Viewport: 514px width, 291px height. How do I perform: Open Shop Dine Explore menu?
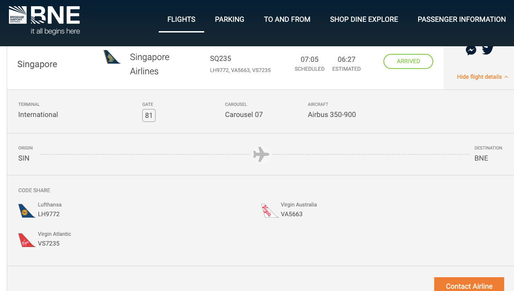pos(364,19)
